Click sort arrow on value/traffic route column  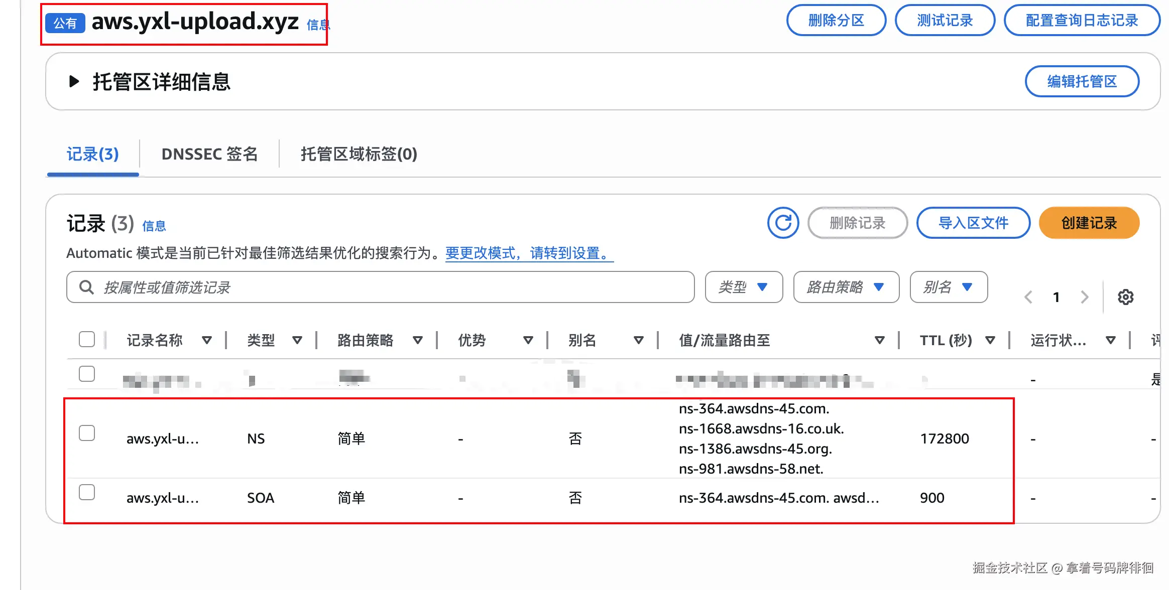[x=879, y=341]
